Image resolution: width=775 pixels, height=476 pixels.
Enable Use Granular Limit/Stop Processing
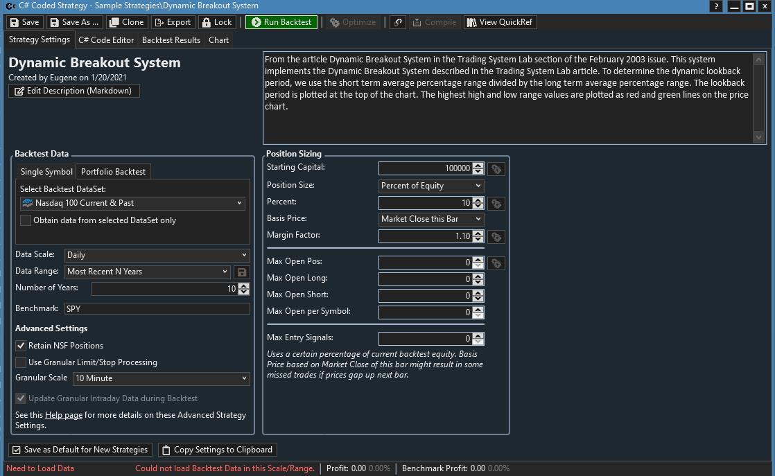[x=21, y=362]
